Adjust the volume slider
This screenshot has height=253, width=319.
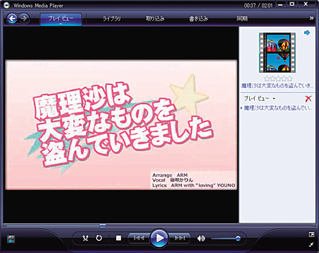(226, 238)
